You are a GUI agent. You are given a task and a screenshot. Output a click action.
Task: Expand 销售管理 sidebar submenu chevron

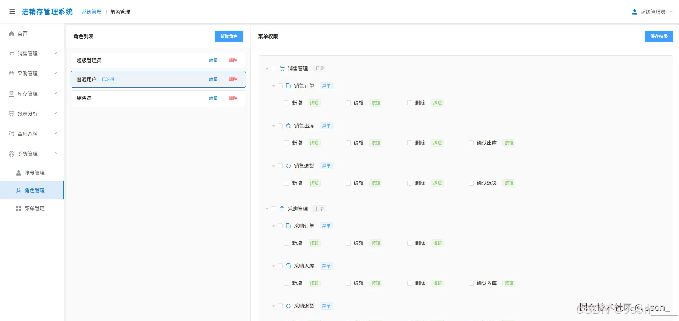tap(55, 53)
